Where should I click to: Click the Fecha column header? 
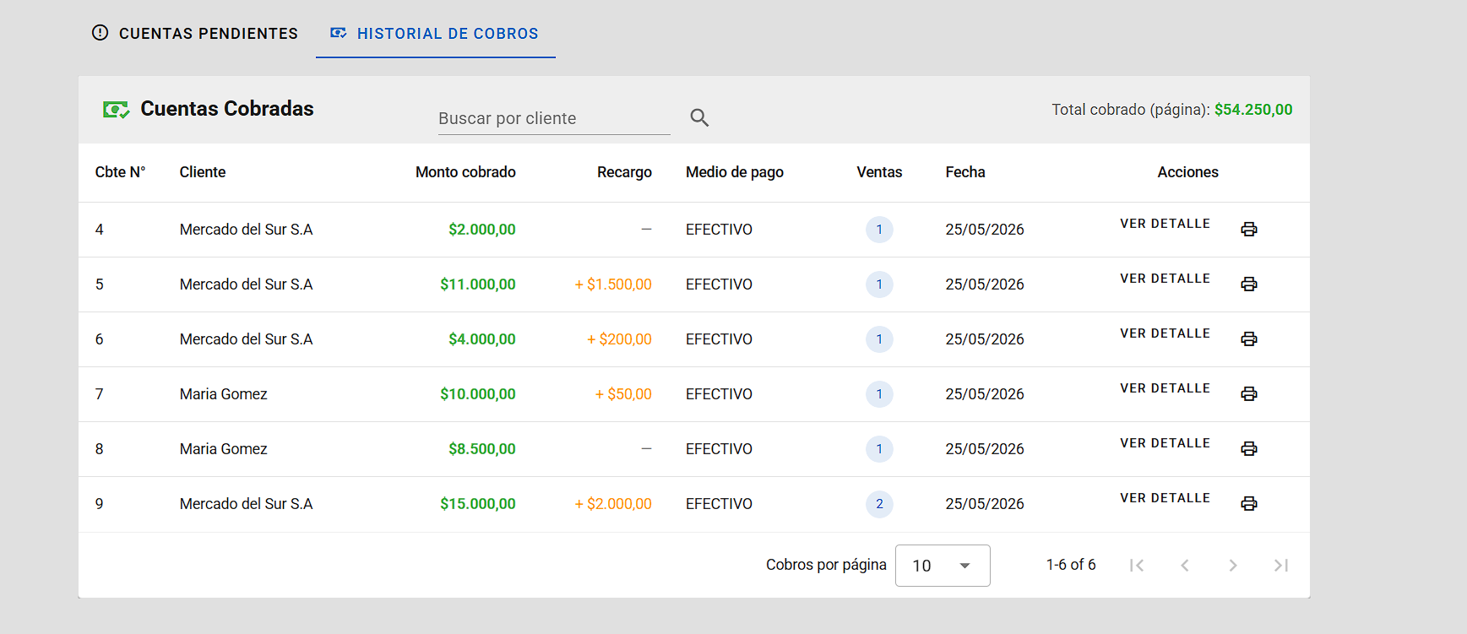965,172
